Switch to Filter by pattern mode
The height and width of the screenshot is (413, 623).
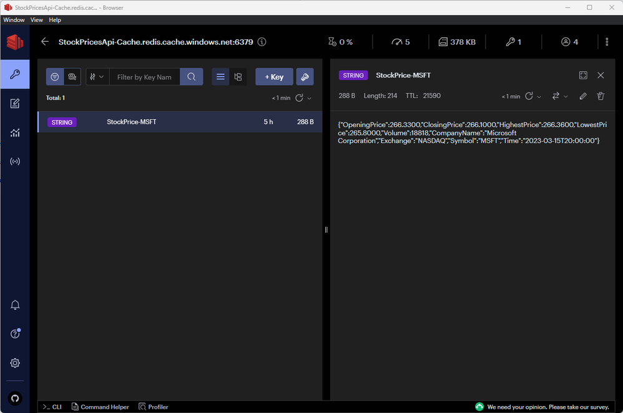(55, 77)
